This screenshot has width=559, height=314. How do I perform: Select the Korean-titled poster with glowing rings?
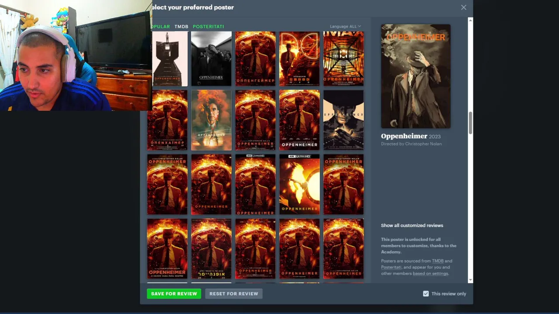[x=300, y=58]
